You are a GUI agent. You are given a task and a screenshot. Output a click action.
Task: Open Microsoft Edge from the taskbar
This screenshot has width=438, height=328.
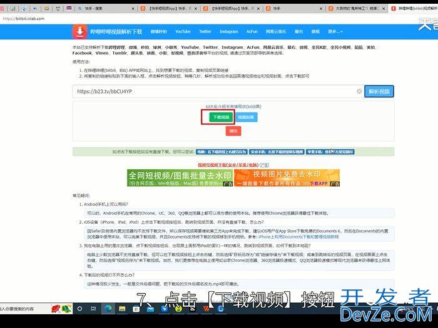point(108,309)
